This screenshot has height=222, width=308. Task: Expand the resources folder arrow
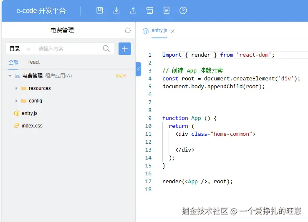point(16,88)
